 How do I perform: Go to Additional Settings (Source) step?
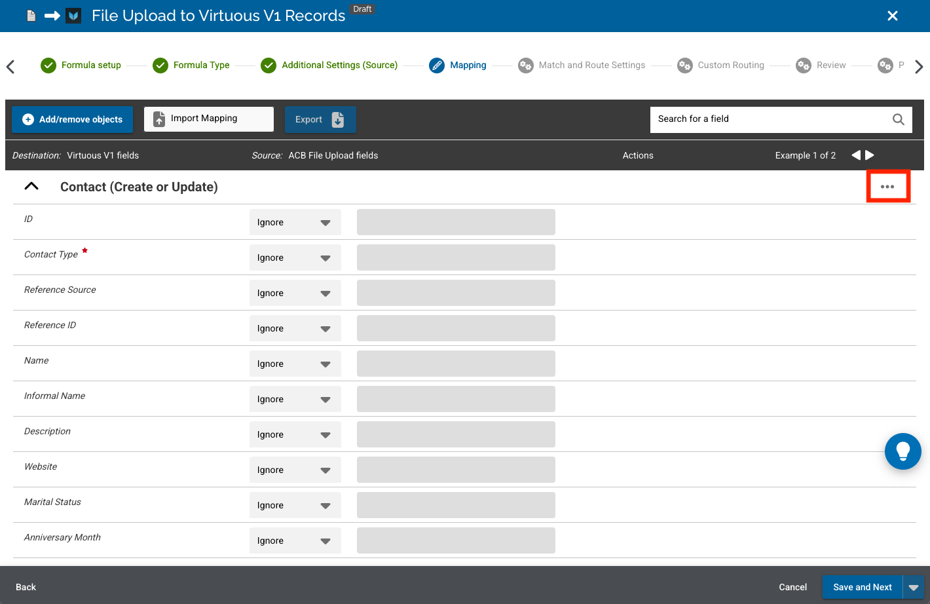tap(339, 65)
